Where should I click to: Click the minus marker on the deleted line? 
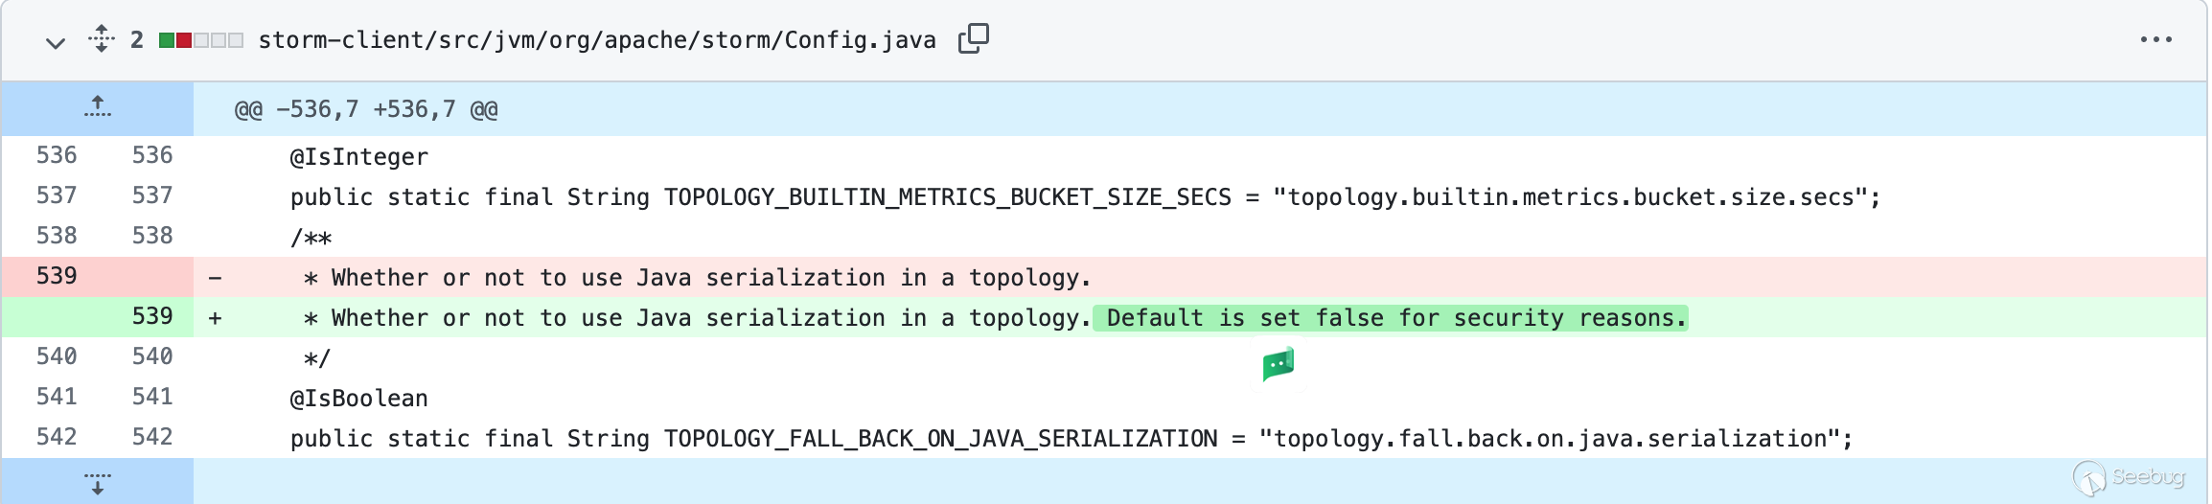pos(216,278)
